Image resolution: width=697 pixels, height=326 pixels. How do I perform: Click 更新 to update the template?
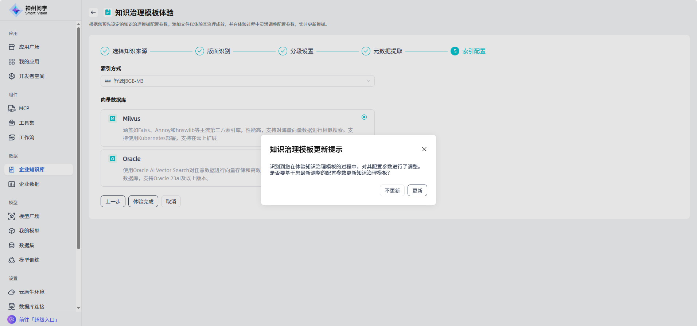coord(417,191)
